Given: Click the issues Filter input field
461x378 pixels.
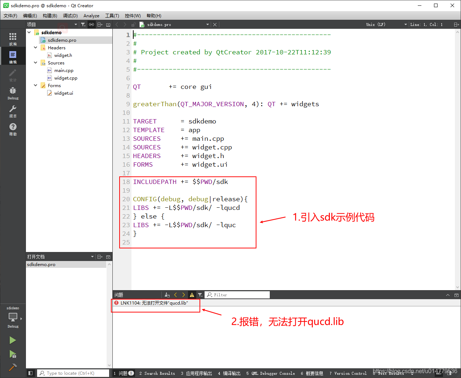Looking at the screenshot, I should (x=237, y=295).
